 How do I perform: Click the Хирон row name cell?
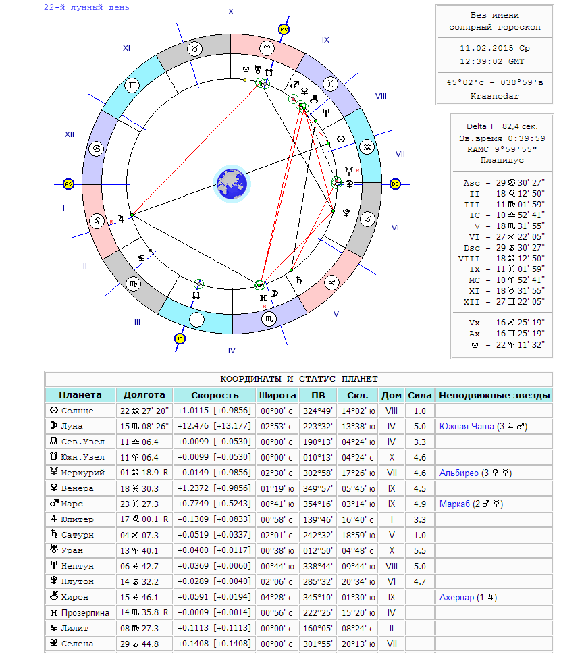80,597
